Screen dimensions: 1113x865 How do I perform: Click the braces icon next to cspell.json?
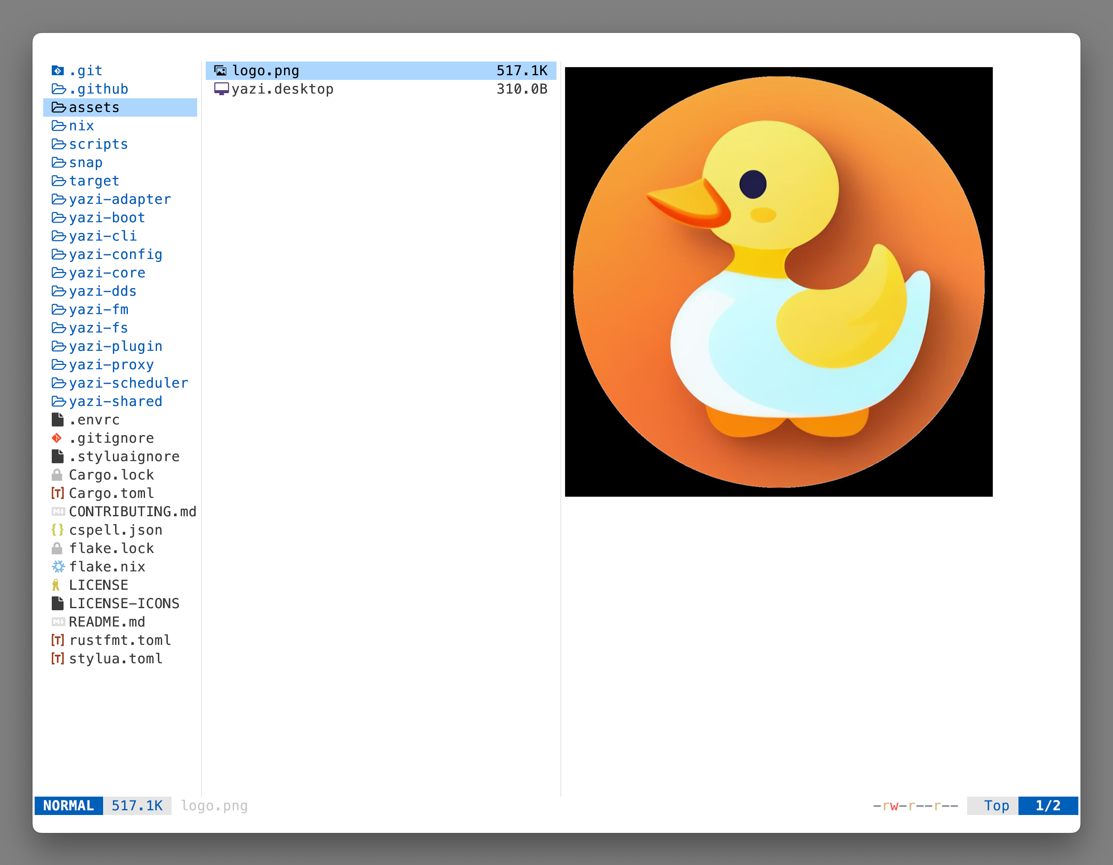(x=57, y=530)
